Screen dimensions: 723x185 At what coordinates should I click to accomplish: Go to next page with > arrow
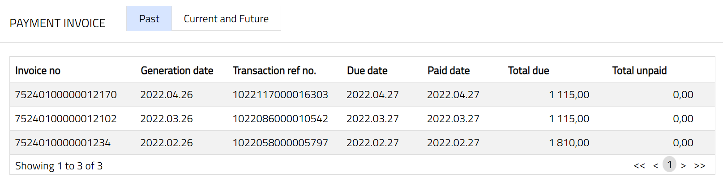click(x=683, y=166)
